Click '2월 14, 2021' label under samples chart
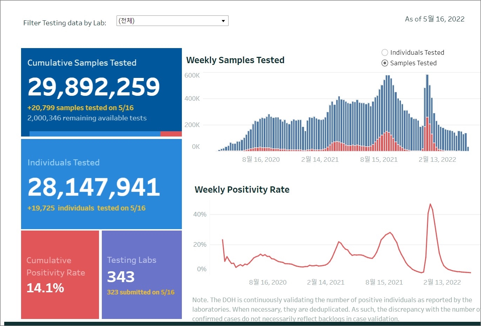481x326 pixels. tap(320, 160)
